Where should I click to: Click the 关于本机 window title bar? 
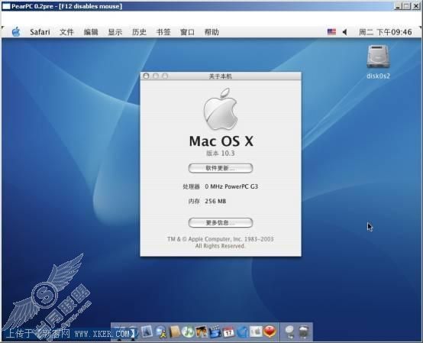tap(221, 76)
